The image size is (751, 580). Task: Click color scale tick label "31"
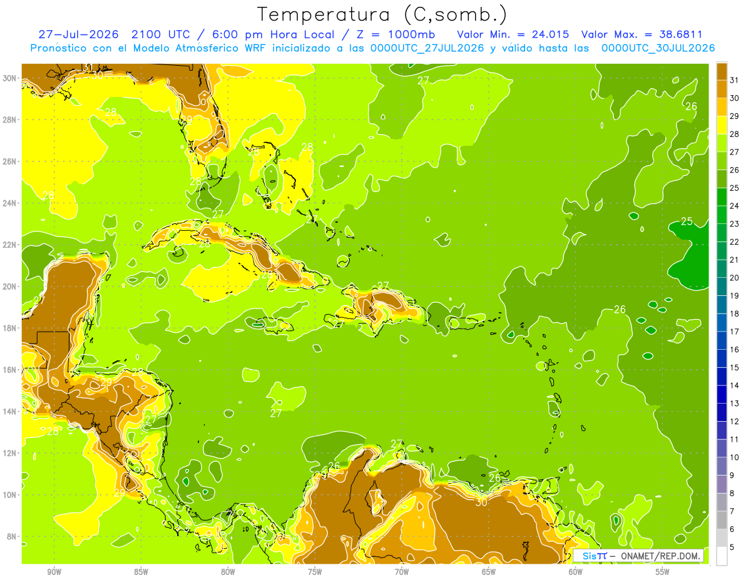tap(735, 80)
